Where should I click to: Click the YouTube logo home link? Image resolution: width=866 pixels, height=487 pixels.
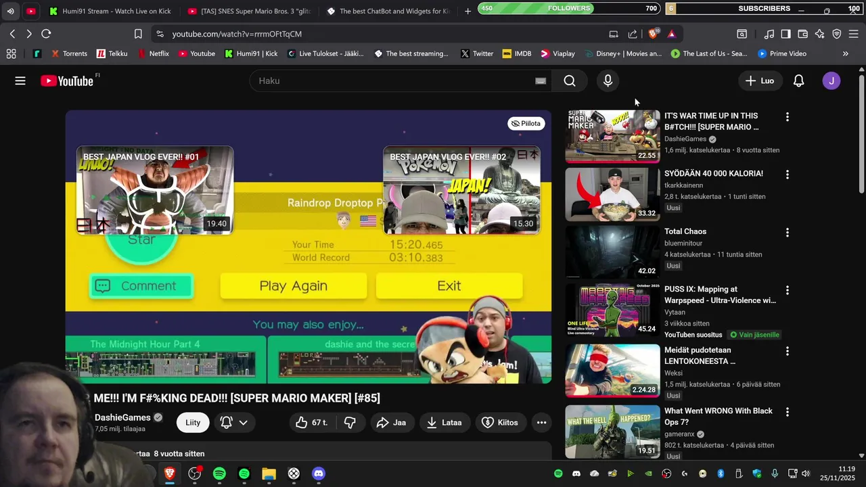(x=67, y=81)
